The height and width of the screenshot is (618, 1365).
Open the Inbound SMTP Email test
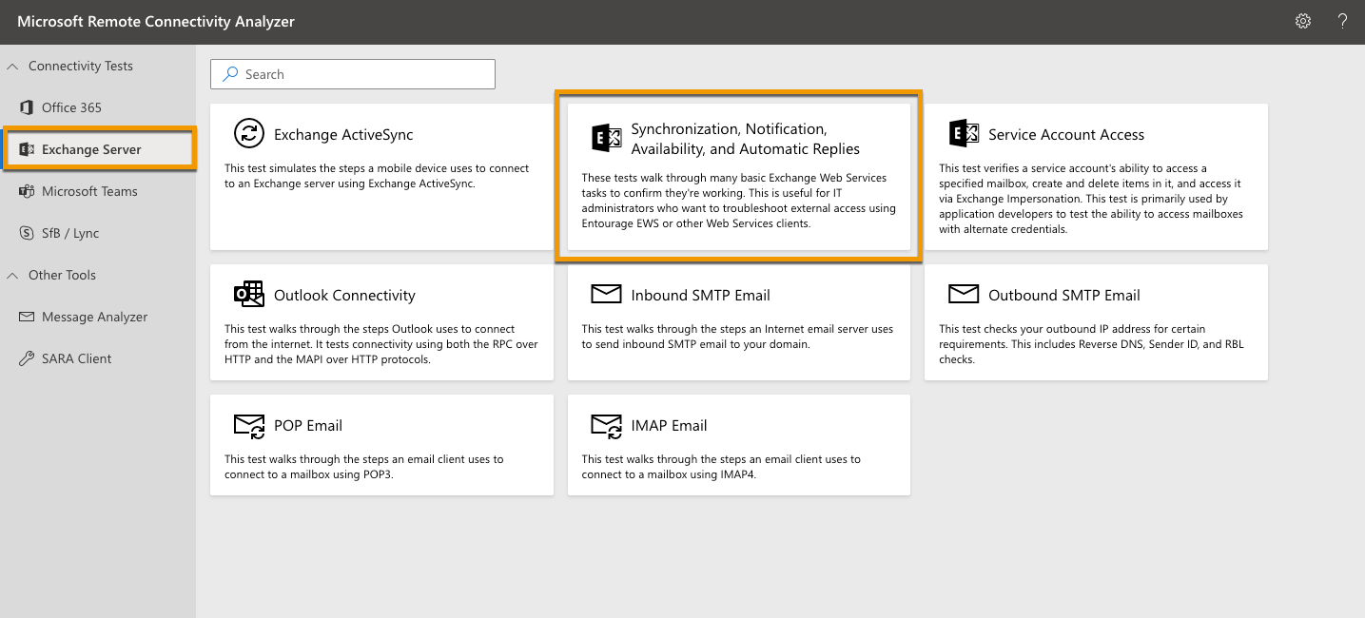(x=739, y=322)
